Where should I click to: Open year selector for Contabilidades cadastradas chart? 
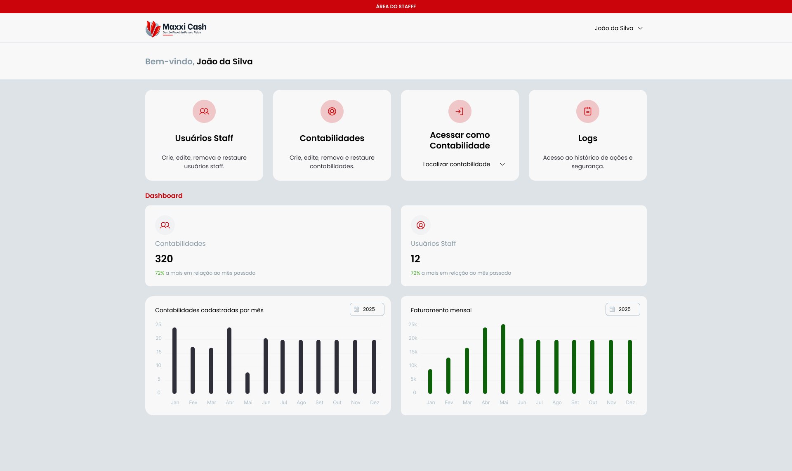click(367, 309)
